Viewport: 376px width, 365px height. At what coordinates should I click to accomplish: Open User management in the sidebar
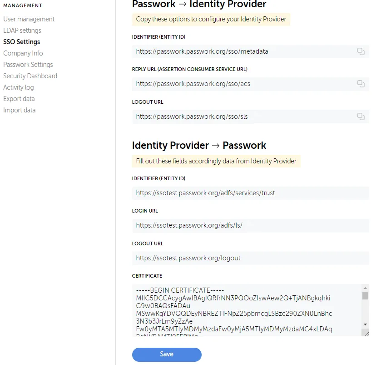coord(29,19)
